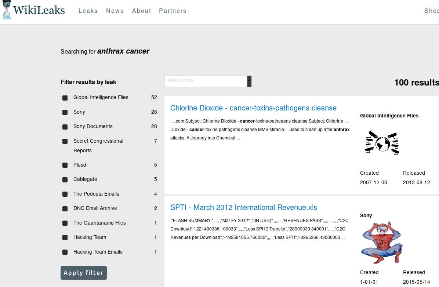439x287 pixels.
Task: Check the Global Intelligence Files filter checkbox
Action: 65,98
